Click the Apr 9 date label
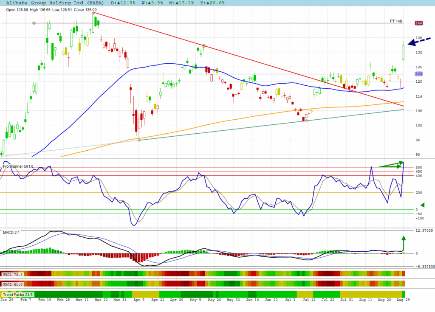The image size is (435, 312). click(139, 300)
